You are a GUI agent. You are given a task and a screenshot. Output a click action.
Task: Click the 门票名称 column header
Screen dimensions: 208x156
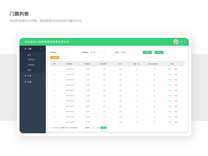pos(69,64)
